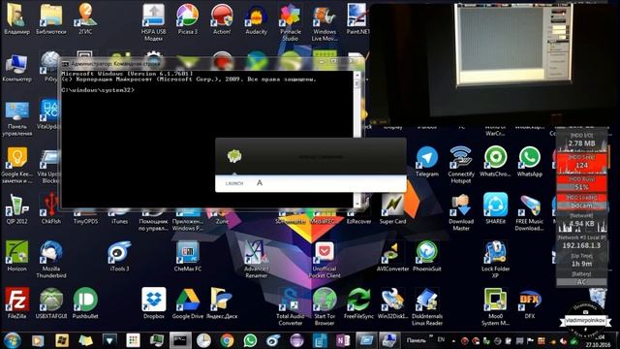Open the Paint.NET shortcut
This screenshot has height=349, width=620.
(357, 18)
